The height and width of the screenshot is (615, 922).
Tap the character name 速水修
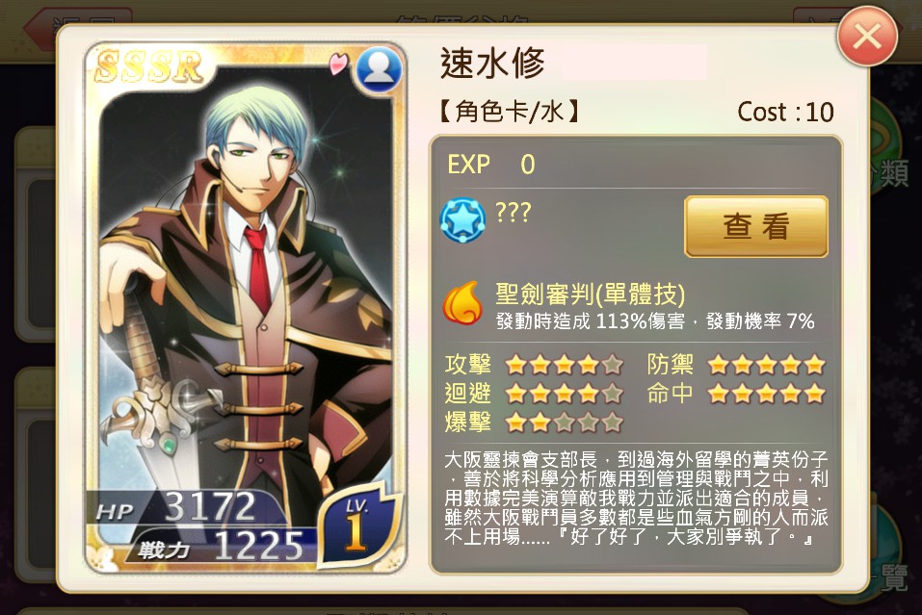pyautogui.click(x=492, y=63)
